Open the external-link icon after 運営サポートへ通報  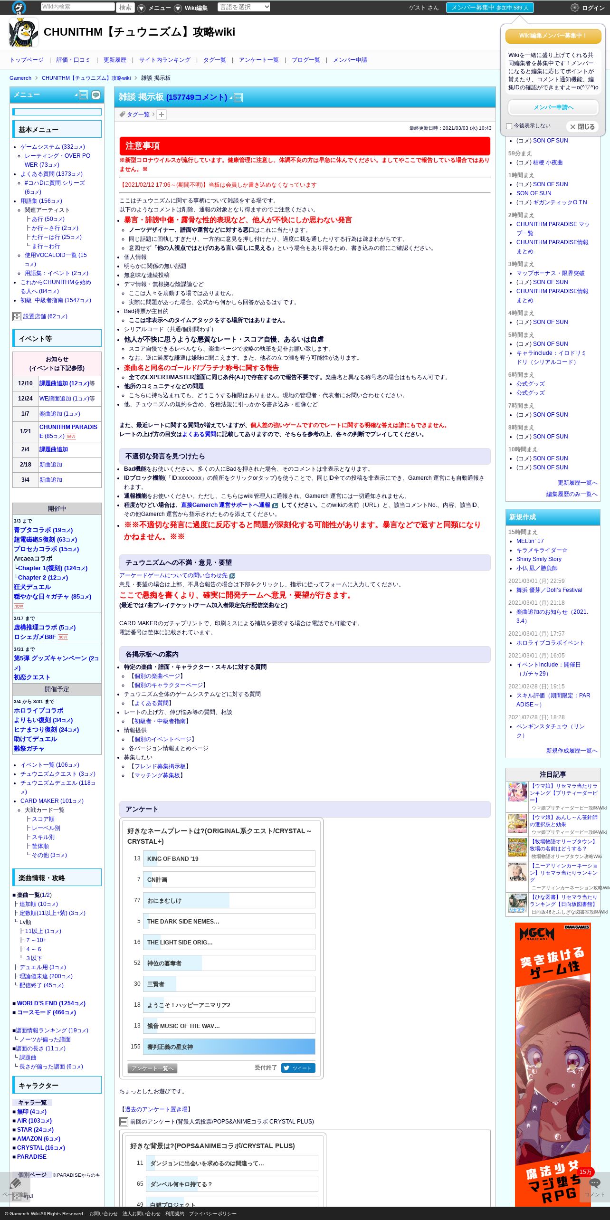pos(275,505)
